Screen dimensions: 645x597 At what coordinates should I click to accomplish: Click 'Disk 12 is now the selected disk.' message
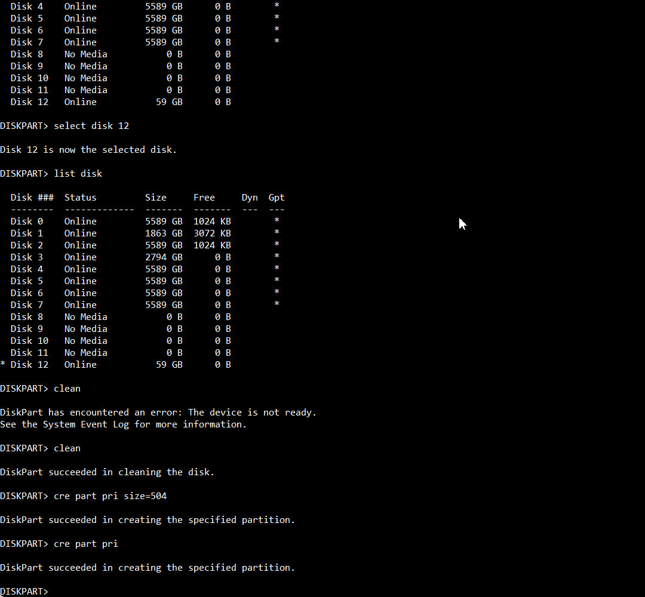pyautogui.click(x=88, y=150)
